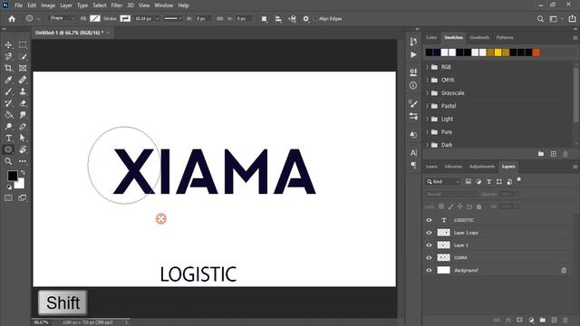Filter layers by type layers
The height and width of the screenshot is (326, 580).
pyautogui.click(x=489, y=181)
